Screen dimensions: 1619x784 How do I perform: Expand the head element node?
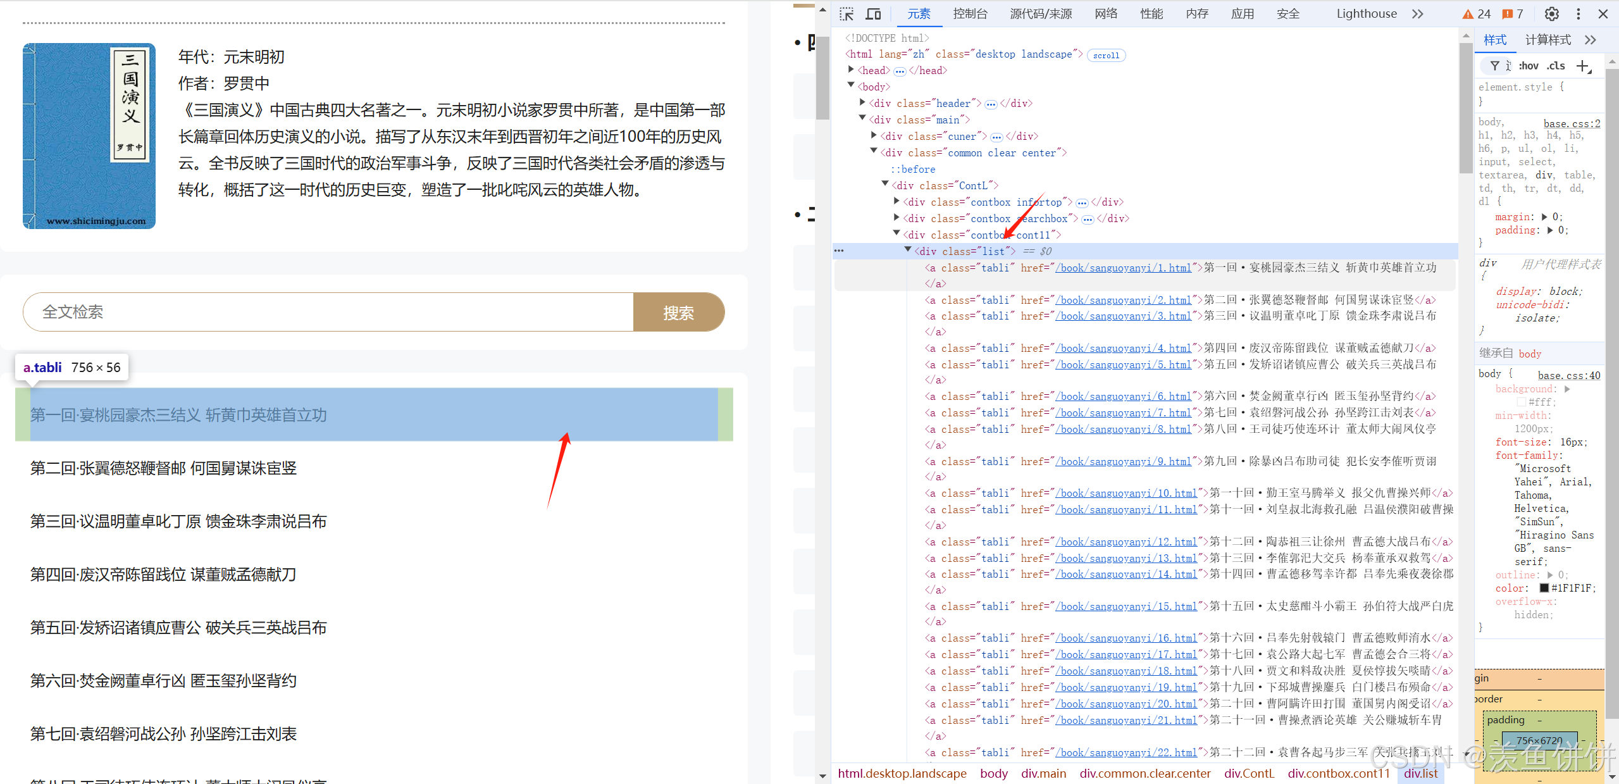(851, 70)
